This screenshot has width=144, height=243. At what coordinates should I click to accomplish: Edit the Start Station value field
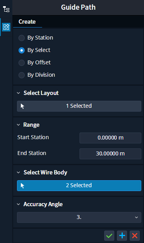pyautogui.click(x=110, y=138)
